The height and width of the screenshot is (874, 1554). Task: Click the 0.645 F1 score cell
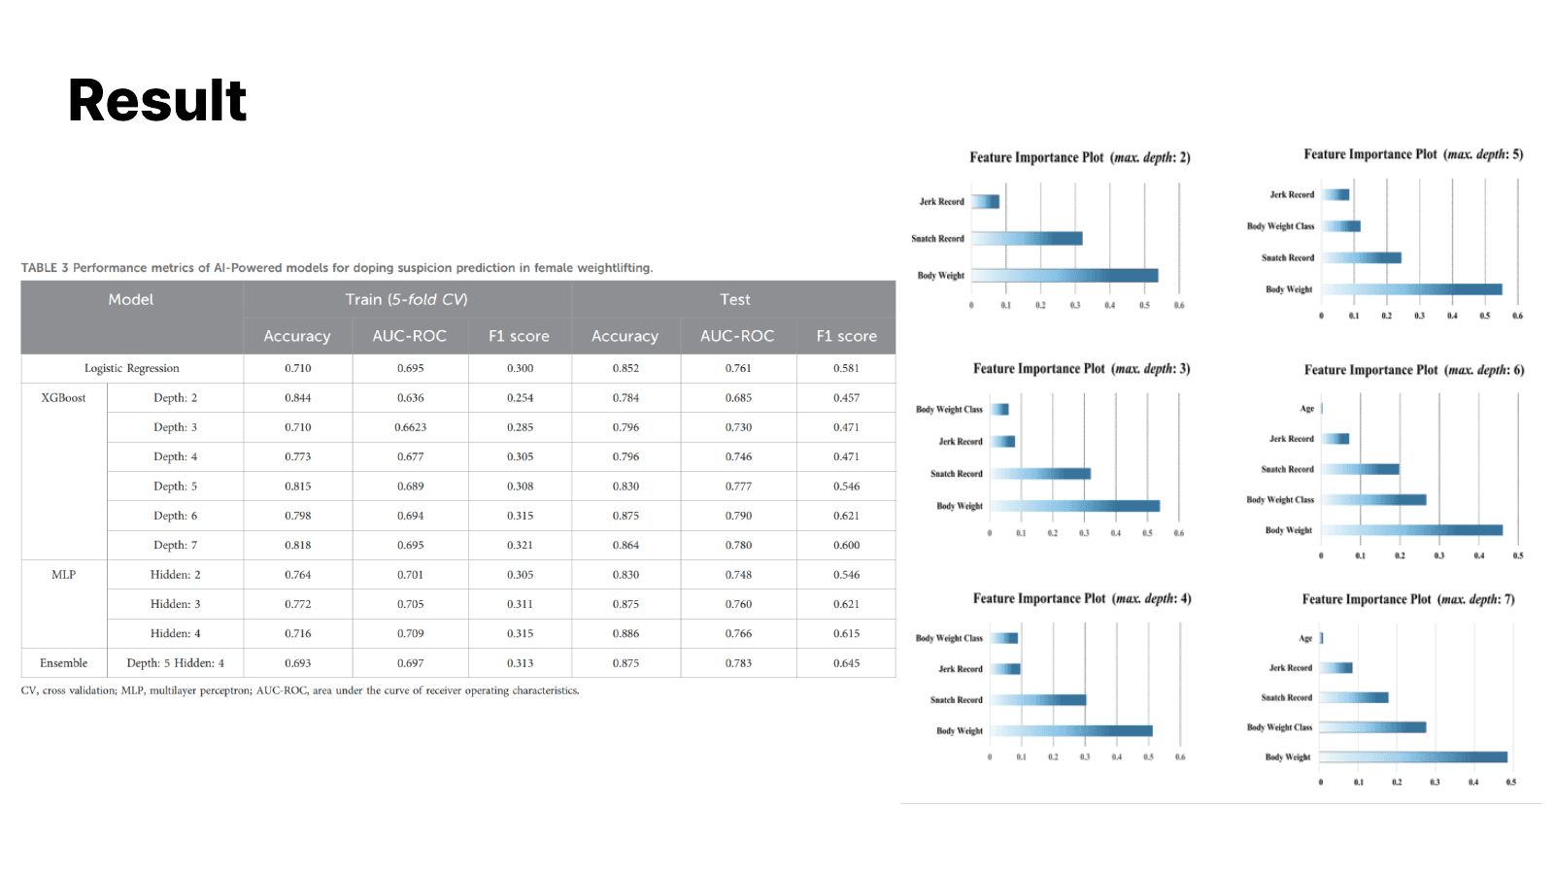pyautogui.click(x=846, y=663)
